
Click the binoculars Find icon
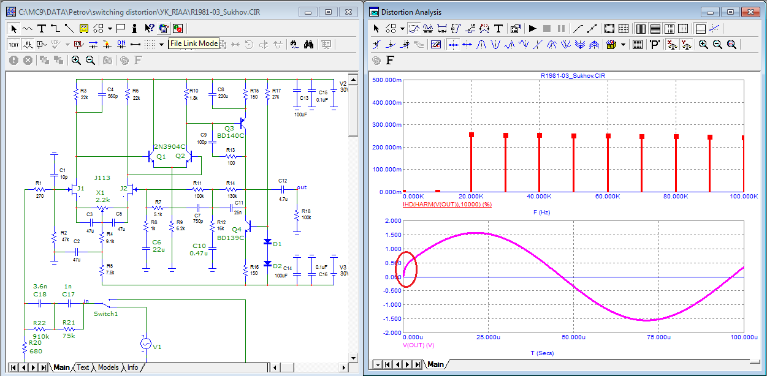click(x=309, y=44)
